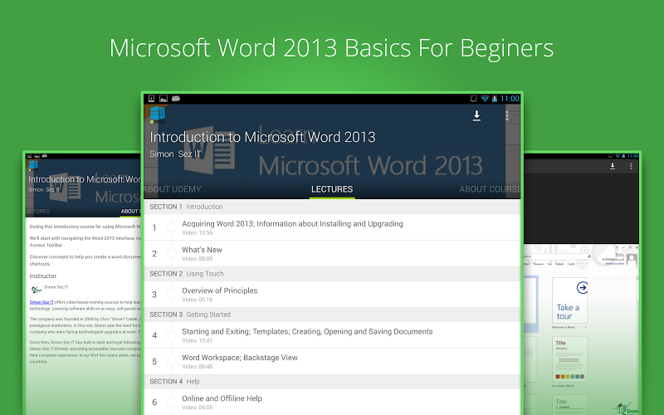Image resolution: width=664 pixels, height=415 pixels.
Task: Tap the 11:00 clock in center status bar
Action: [x=509, y=99]
